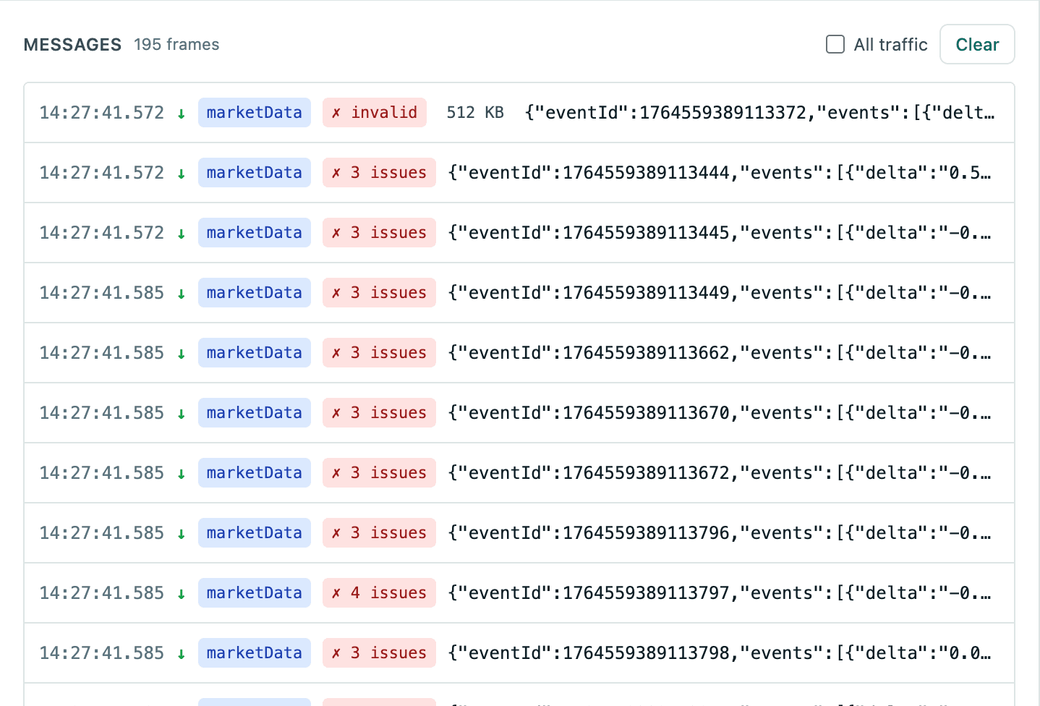Enable the All traffic checkbox

[x=835, y=44]
